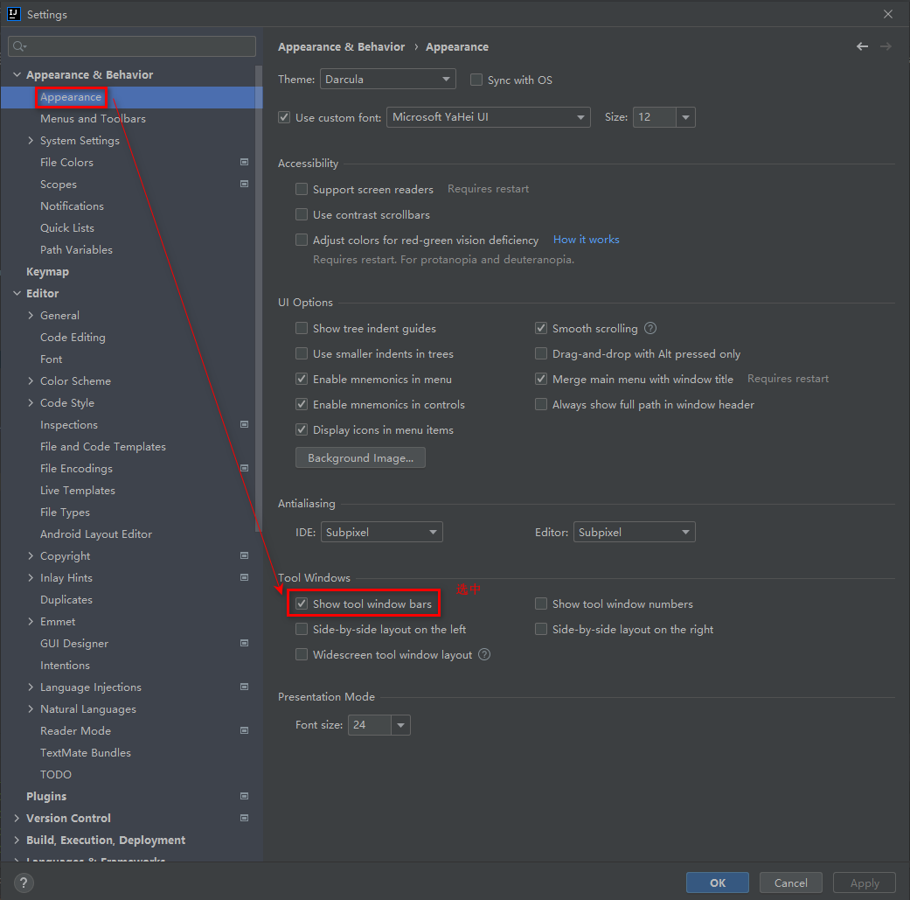Screen dimensions: 910x900
Task: Click the OK button
Action: click(718, 883)
